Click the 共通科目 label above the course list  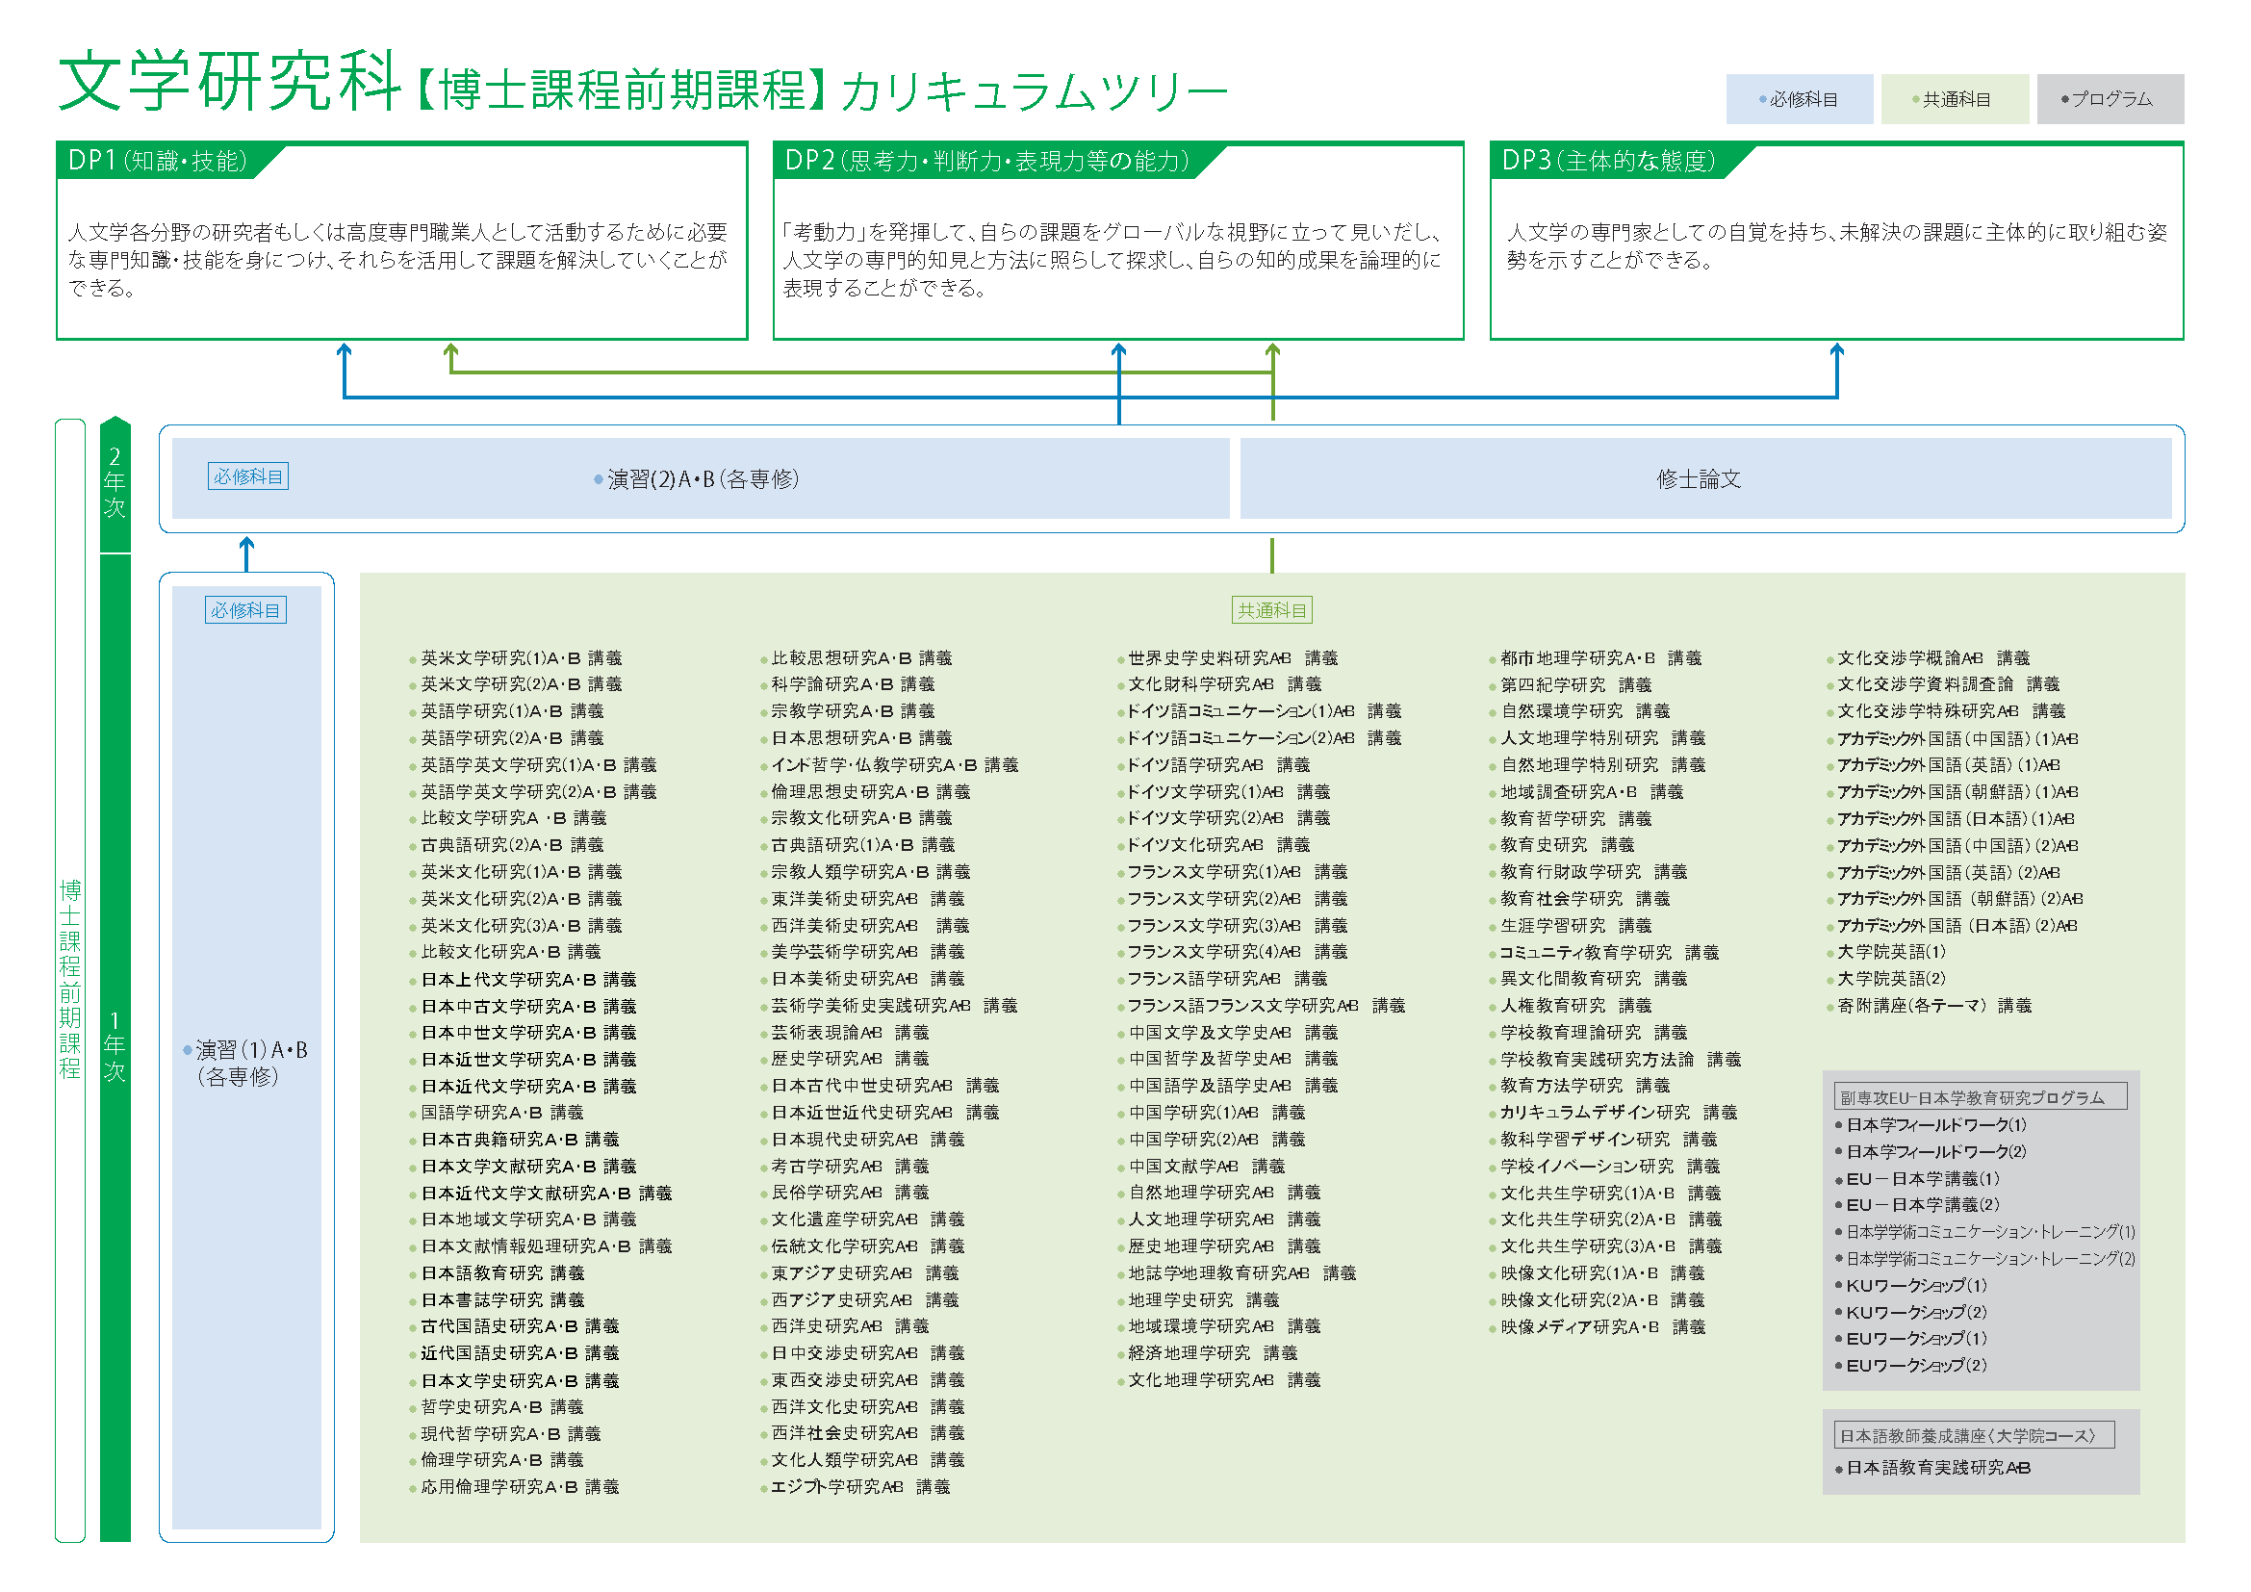point(1272,609)
